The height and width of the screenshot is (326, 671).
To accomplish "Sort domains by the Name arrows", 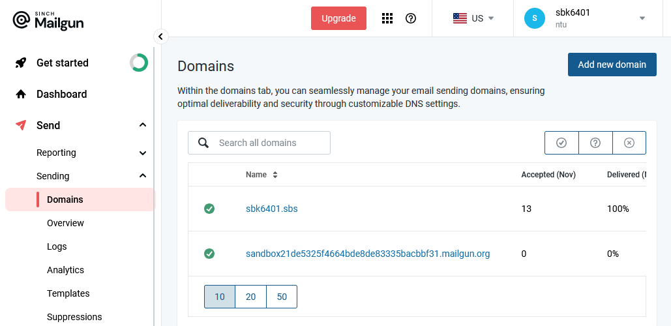I will 275,175.
